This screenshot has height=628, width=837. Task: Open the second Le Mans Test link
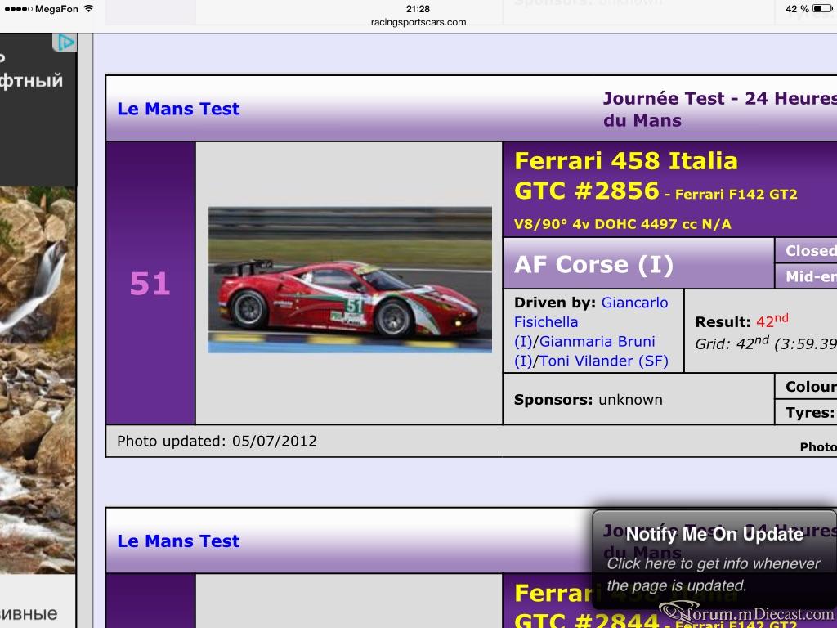pos(178,541)
